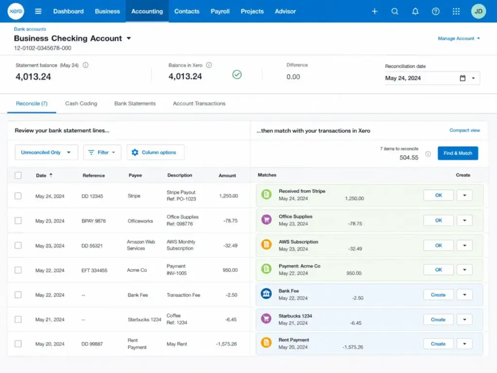497x373 pixels.
Task: Open the apps grid icon
Action: click(456, 12)
